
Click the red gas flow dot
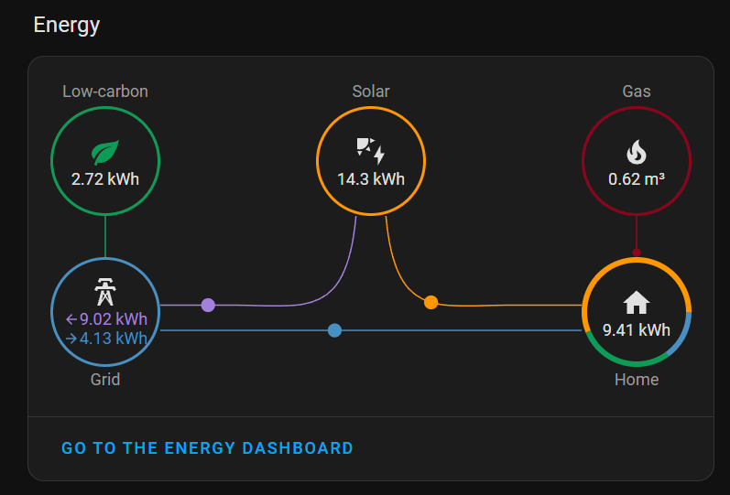(636, 253)
